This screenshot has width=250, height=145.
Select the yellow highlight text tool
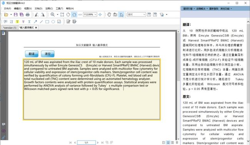coord(17,22)
